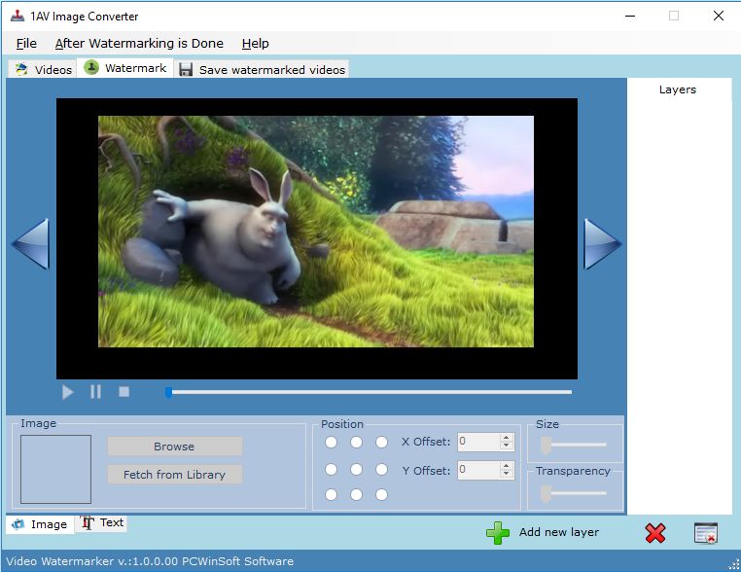Click the watermark image preview box
741x572 pixels.
pyautogui.click(x=55, y=469)
